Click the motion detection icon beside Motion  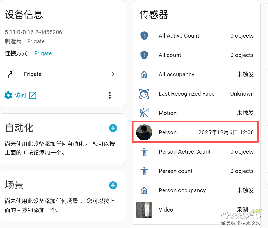(x=144, y=113)
